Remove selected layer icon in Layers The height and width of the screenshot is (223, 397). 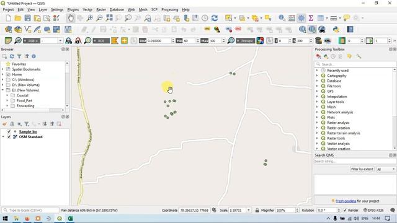coord(59,124)
